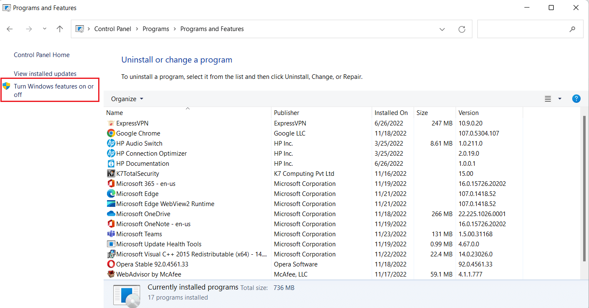
Task: Navigate to Control Panel via breadcrumb
Action: point(112,29)
